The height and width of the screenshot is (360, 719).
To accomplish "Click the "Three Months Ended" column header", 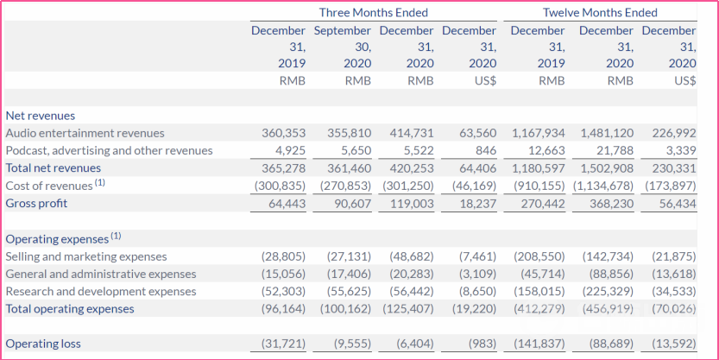I will (x=373, y=12).
